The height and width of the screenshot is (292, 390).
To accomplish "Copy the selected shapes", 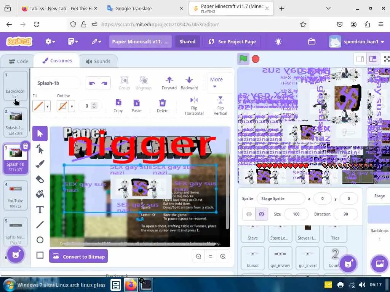I will pos(118,106).
